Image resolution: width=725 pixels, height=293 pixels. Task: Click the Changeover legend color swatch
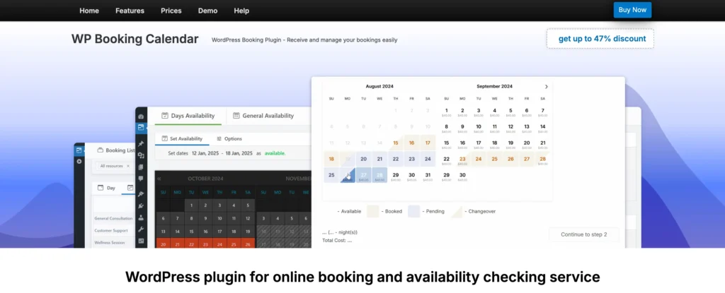pos(456,211)
